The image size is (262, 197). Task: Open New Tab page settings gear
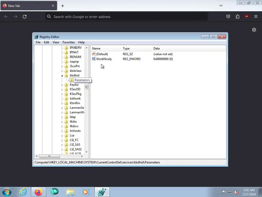click(x=254, y=30)
